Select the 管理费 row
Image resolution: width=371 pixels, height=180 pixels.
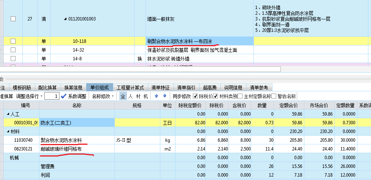(x=186, y=166)
